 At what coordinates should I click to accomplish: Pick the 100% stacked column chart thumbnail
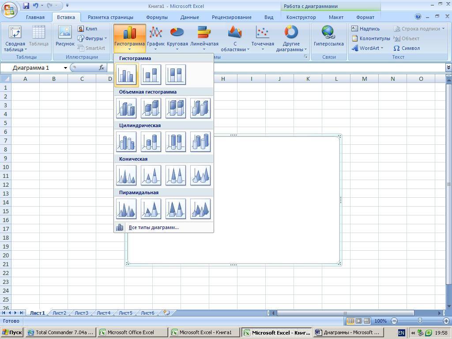176,75
